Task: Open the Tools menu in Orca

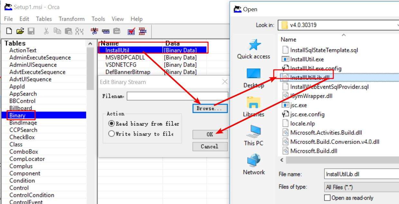Action: (x=98, y=19)
